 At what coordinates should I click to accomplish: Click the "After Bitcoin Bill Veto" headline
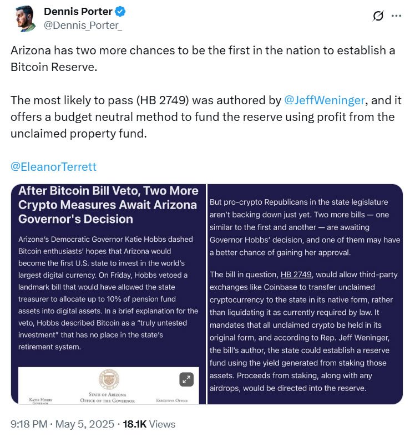[108, 205]
